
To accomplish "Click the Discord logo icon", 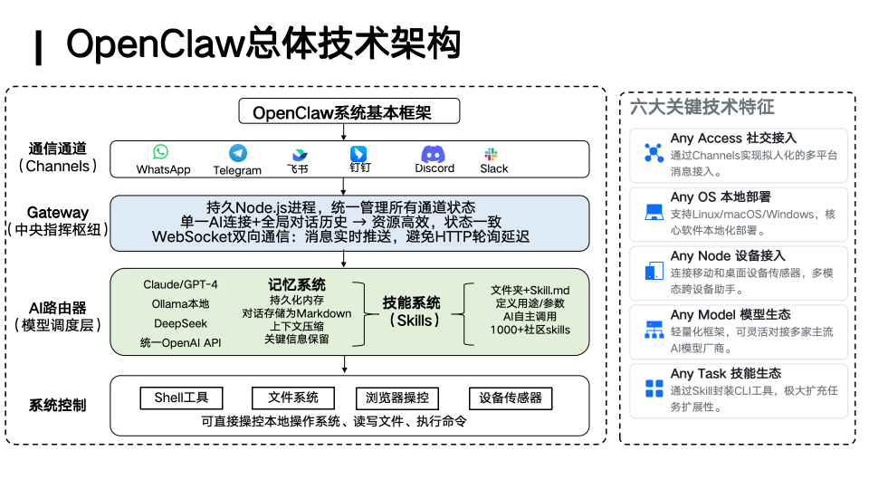I will 434,153.
